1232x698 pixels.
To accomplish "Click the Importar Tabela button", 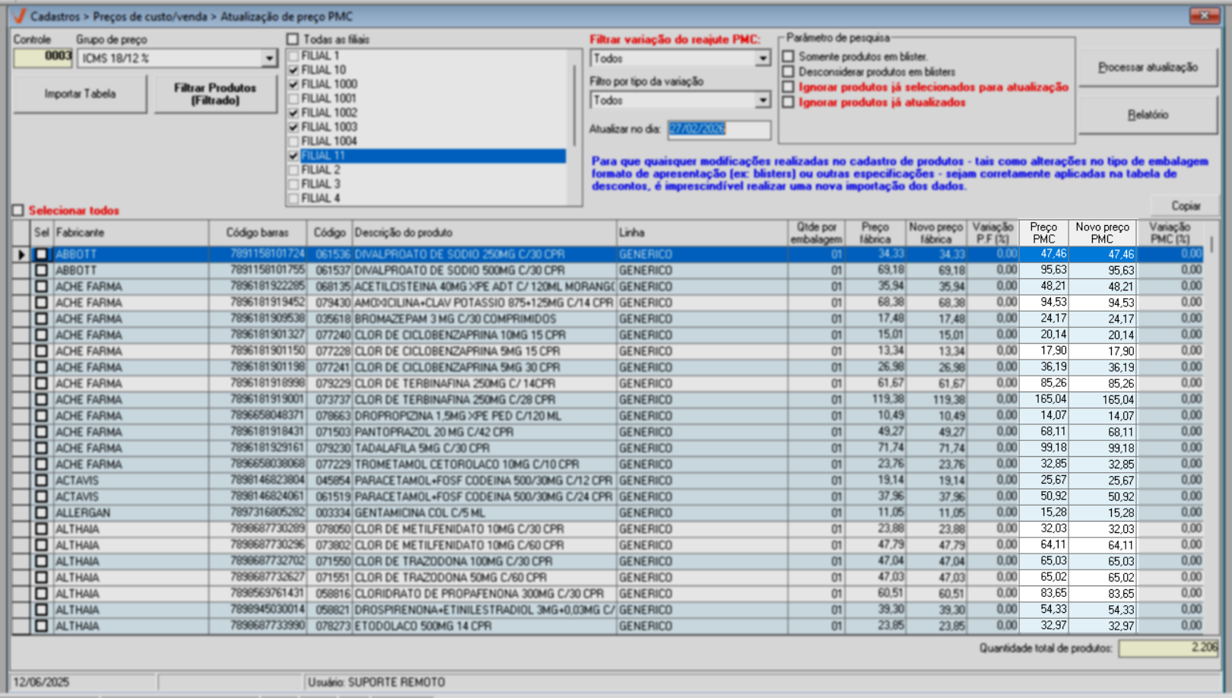I will (x=80, y=94).
